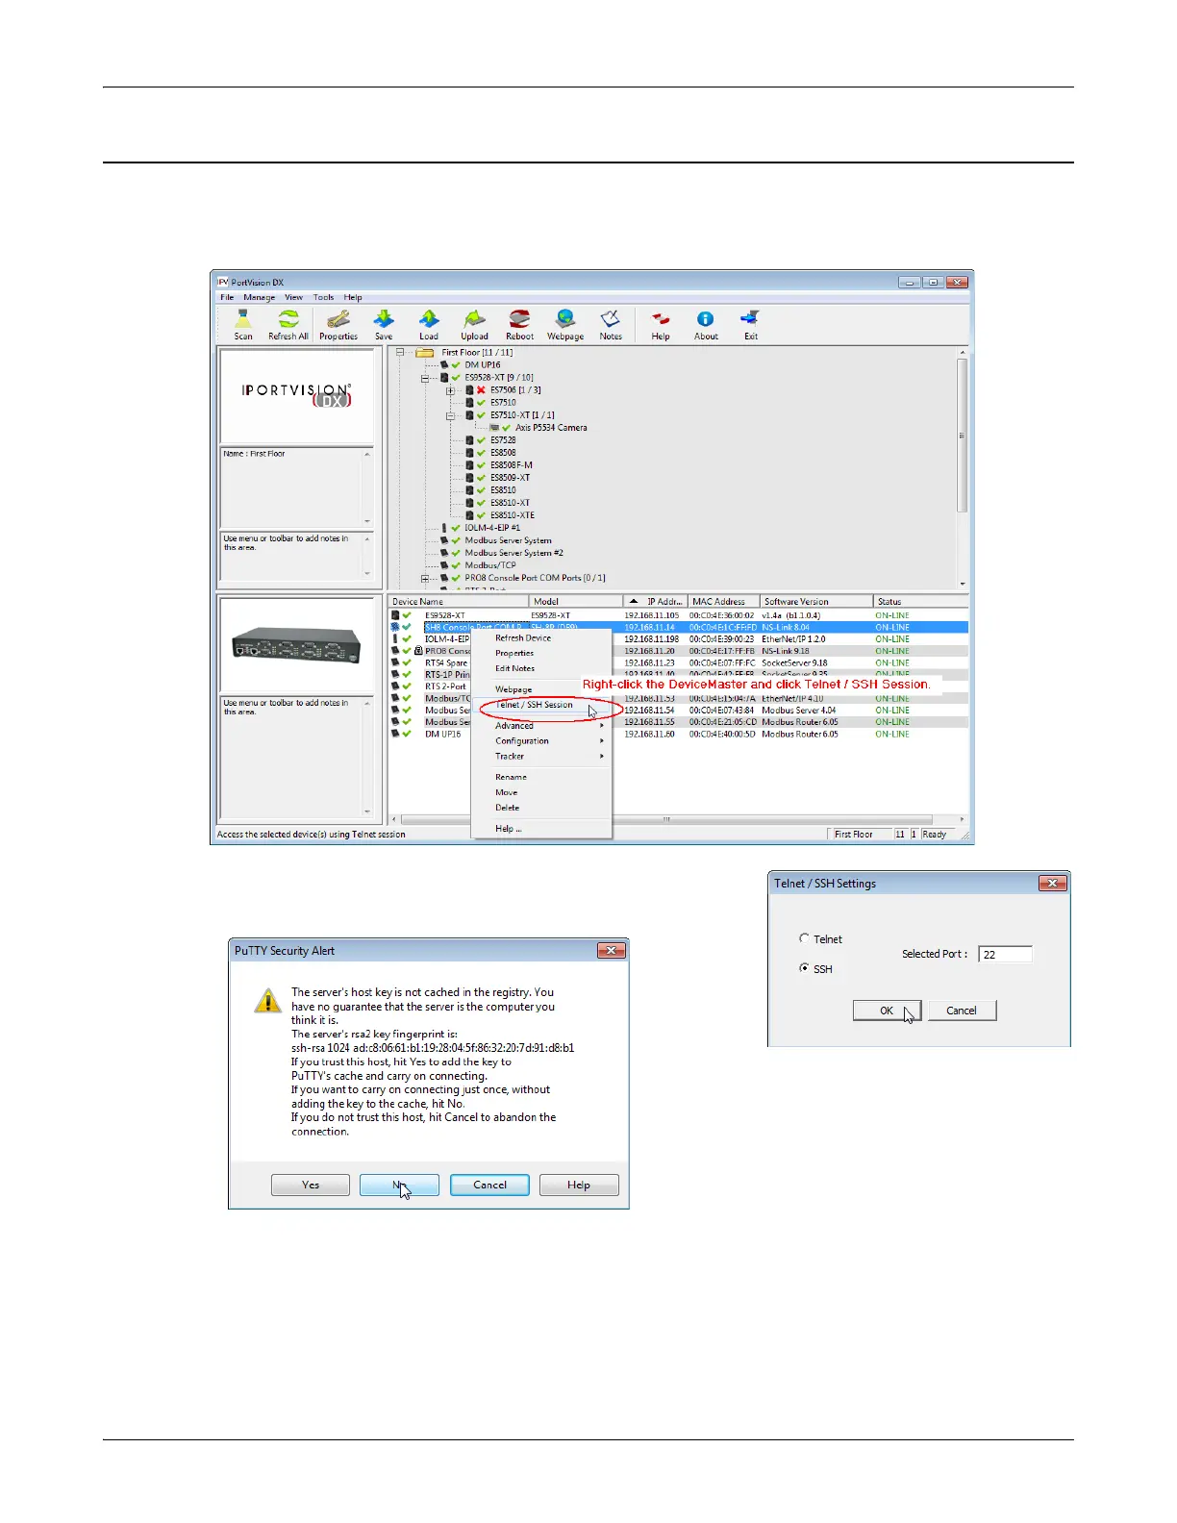The width and height of the screenshot is (1177, 1523).
Task: Click Yes in PuTTY Security Alert
Action: pos(311,1185)
